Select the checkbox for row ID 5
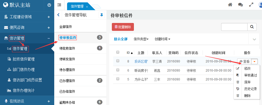This screenshot has width=262, height=105. pos(118,79)
